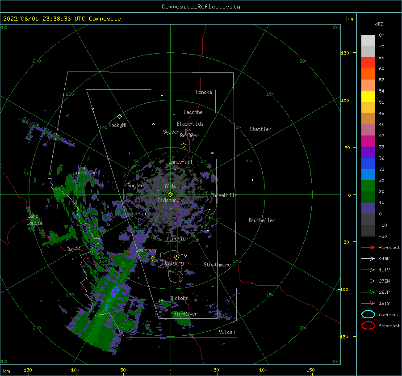This screenshot has width=402, height=376.
Task: Click the Vulcan label
Action: 227,332
